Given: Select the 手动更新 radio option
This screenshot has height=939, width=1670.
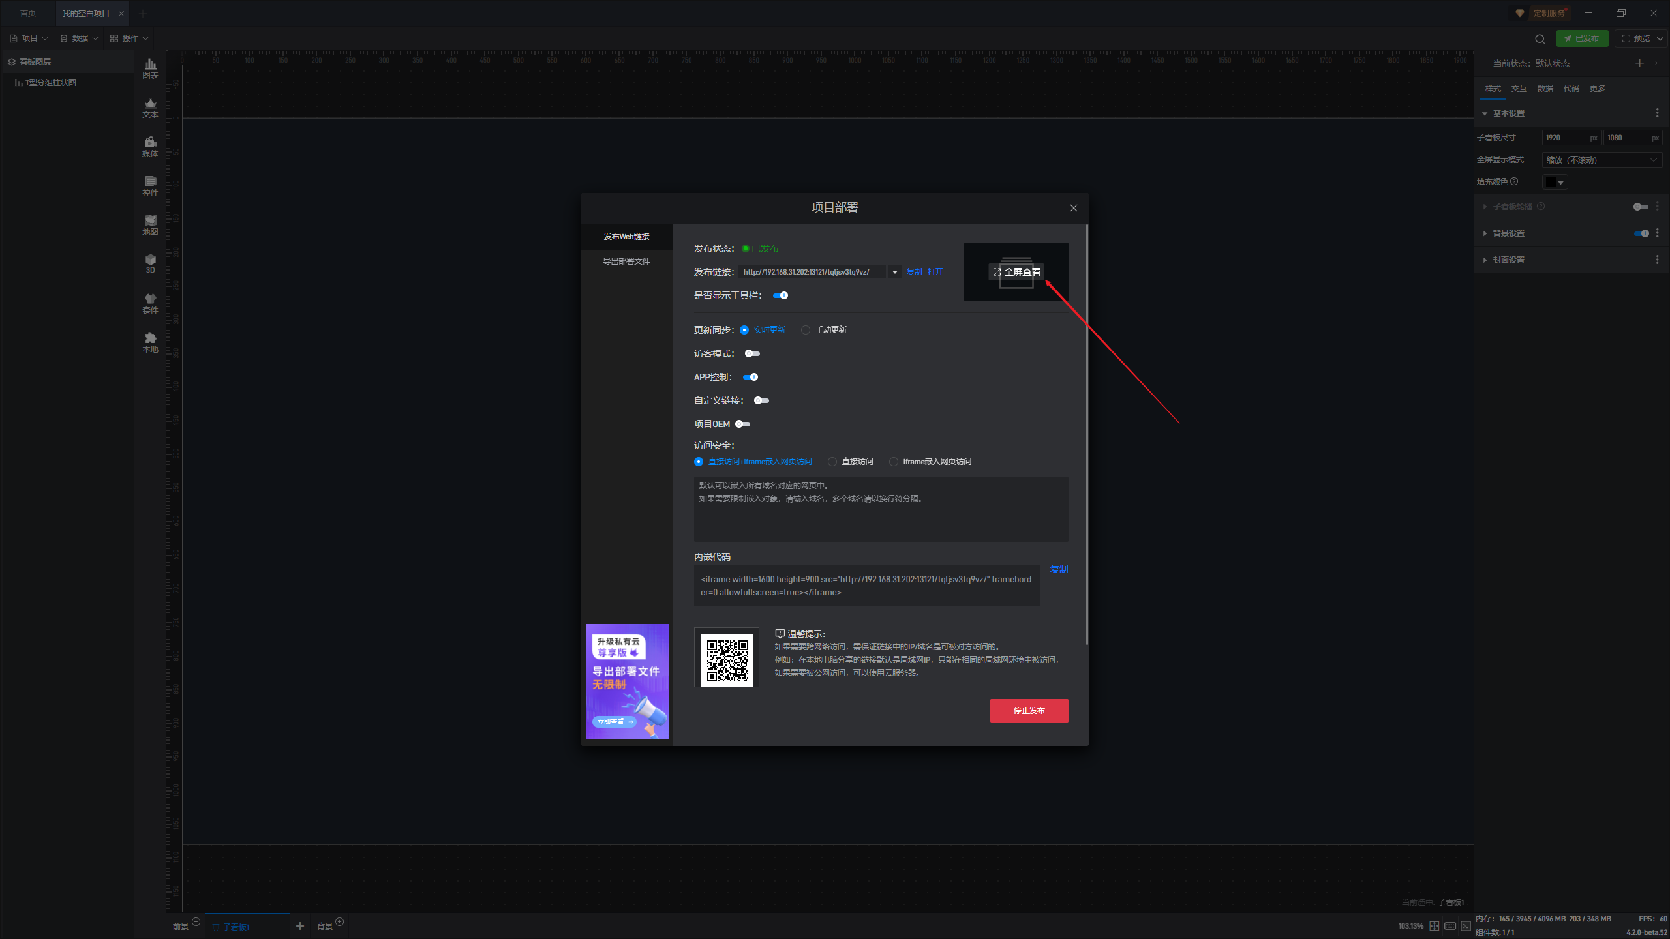Looking at the screenshot, I should pos(806,330).
